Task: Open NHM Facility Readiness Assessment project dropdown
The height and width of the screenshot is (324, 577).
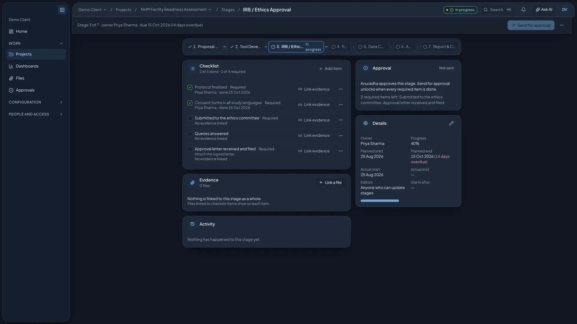Action: click(x=176, y=10)
